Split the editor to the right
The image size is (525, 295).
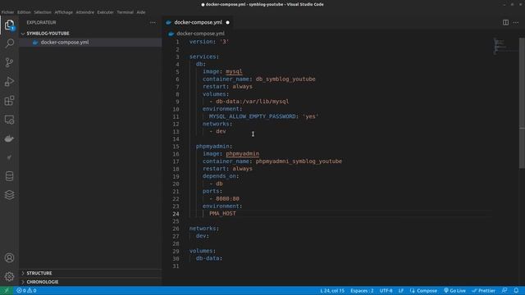(505, 22)
